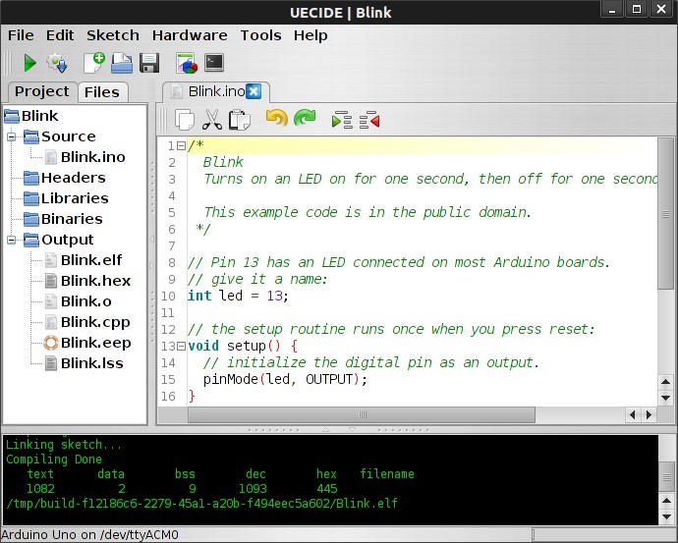
Task: Collapse the Source folder in project tree
Action: click(13, 136)
